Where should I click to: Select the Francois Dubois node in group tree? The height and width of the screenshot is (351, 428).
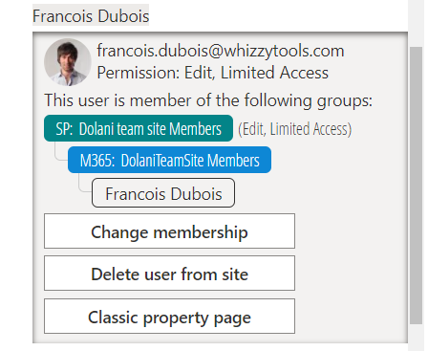(x=163, y=193)
